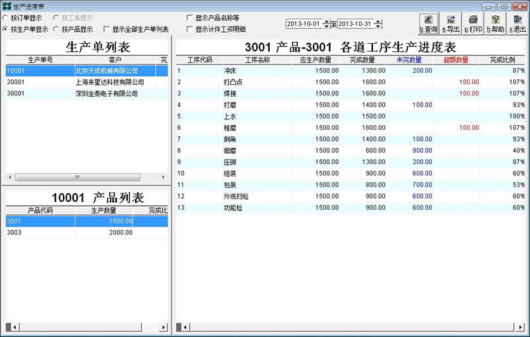530x337 pixels.
Task: Click the 导出 export toolbar button
Action: click(451, 24)
